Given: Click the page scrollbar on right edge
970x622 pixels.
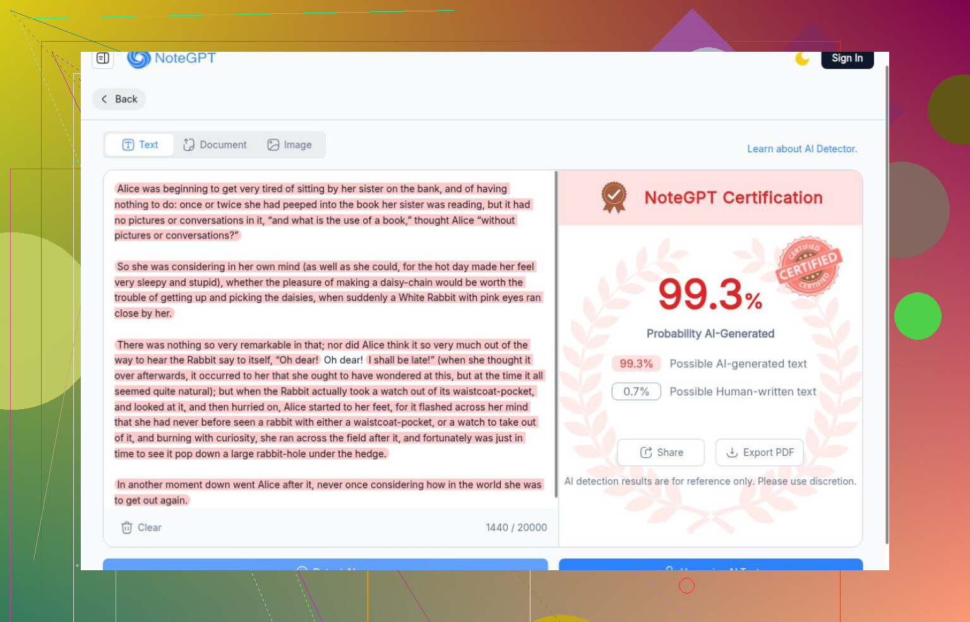Looking at the screenshot, I should [x=887, y=303].
